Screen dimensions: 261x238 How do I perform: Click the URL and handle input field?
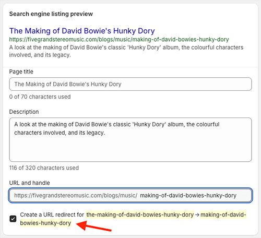coord(130,195)
